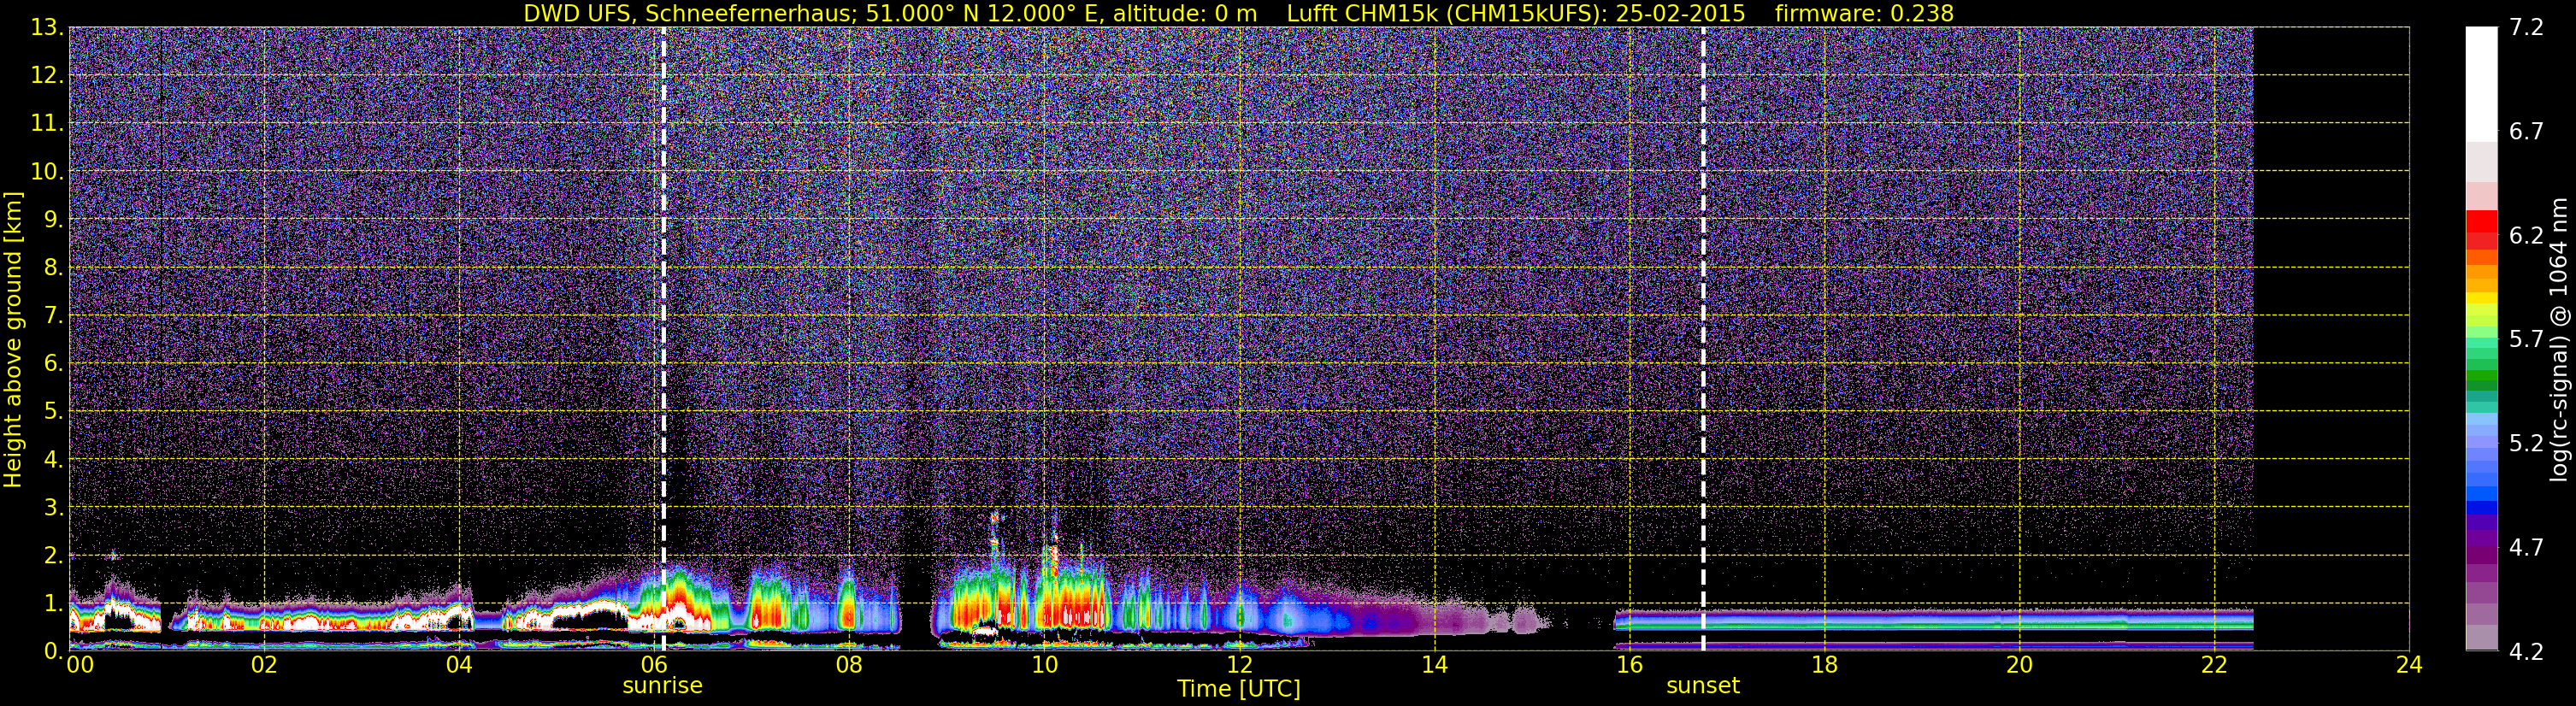Image resolution: width=2576 pixels, height=706 pixels.
Task: Click the '5.7' colorbar tick value
Action: click(2526, 339)
